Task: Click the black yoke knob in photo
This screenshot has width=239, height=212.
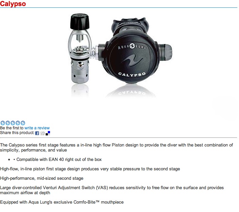Action: 80,22
